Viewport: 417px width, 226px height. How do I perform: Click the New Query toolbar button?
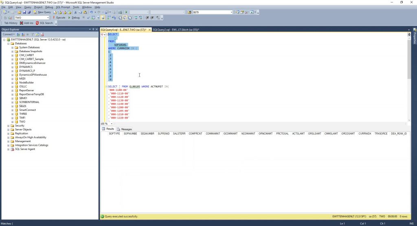pyautogui.click(x=42, y=12)
